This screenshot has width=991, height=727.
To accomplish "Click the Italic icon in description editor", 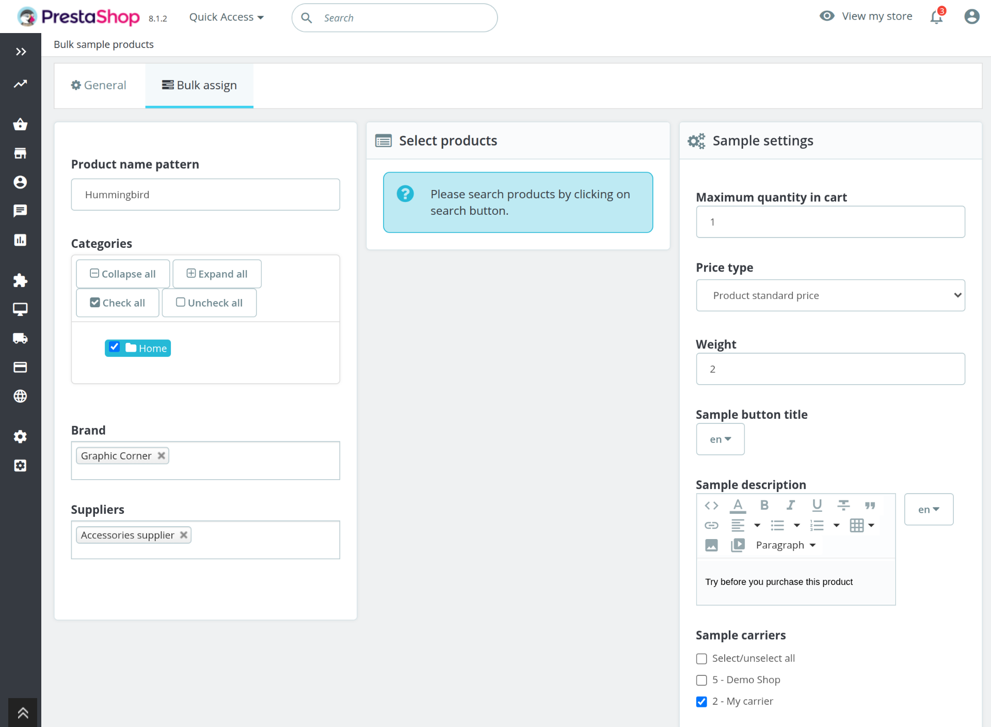I will pyautogui.click(x=790, y=505).
